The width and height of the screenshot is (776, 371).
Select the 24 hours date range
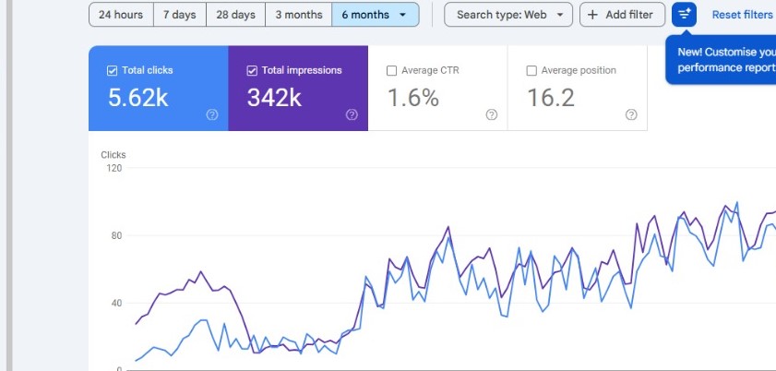tap(121, 15)
